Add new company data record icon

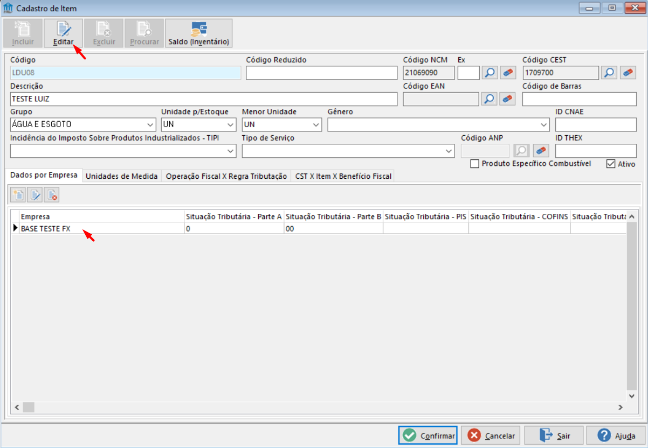18,194
